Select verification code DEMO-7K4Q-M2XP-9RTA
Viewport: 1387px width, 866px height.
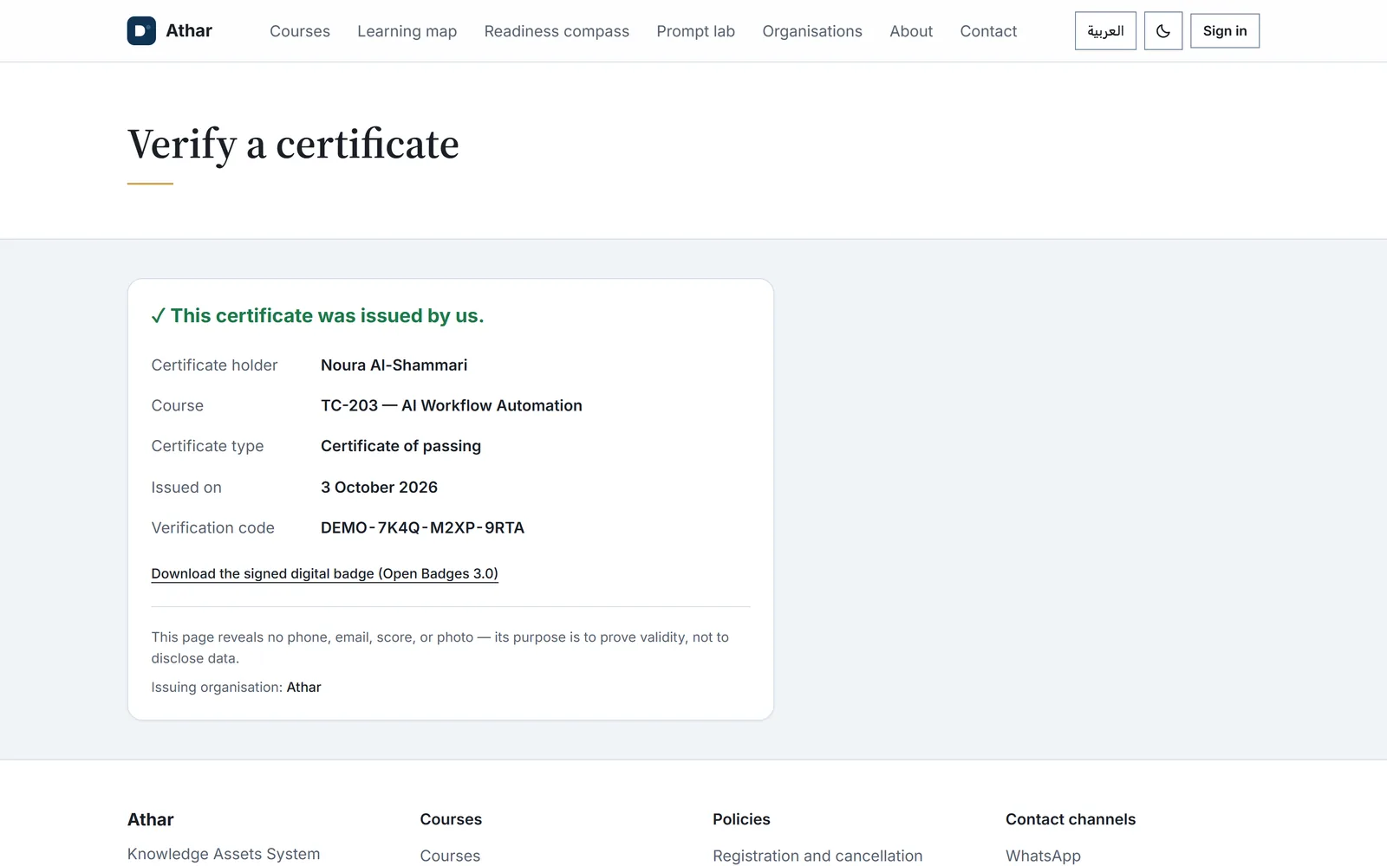422,527
